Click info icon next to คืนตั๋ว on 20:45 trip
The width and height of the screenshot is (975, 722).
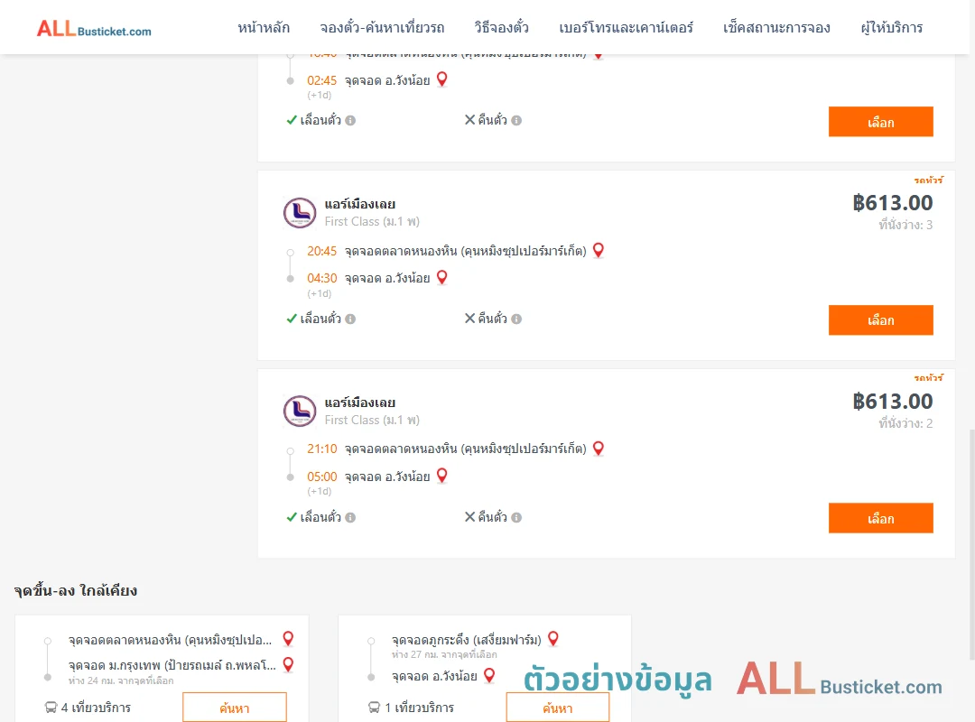(x=516, y=319)
